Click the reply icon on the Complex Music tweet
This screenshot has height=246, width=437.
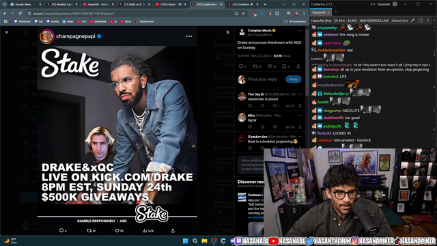click(241, 66)
